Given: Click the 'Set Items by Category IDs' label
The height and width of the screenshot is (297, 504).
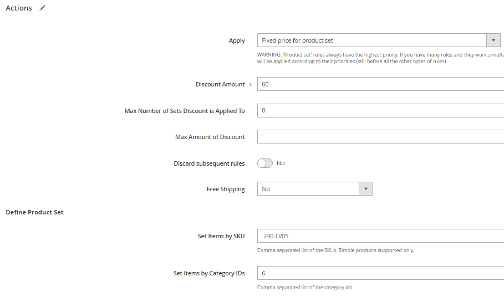Looking at the screenshot, I should click(x=209, y=273).
